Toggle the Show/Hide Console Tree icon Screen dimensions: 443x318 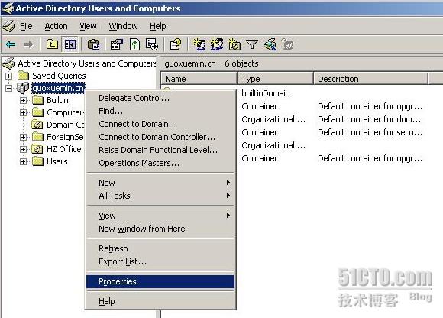tap(70, 44)
